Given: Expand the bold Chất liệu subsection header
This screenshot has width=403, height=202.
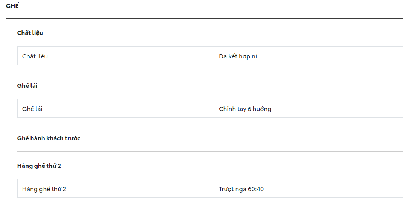Looking at the screenshot, I should tap(30, 33).
